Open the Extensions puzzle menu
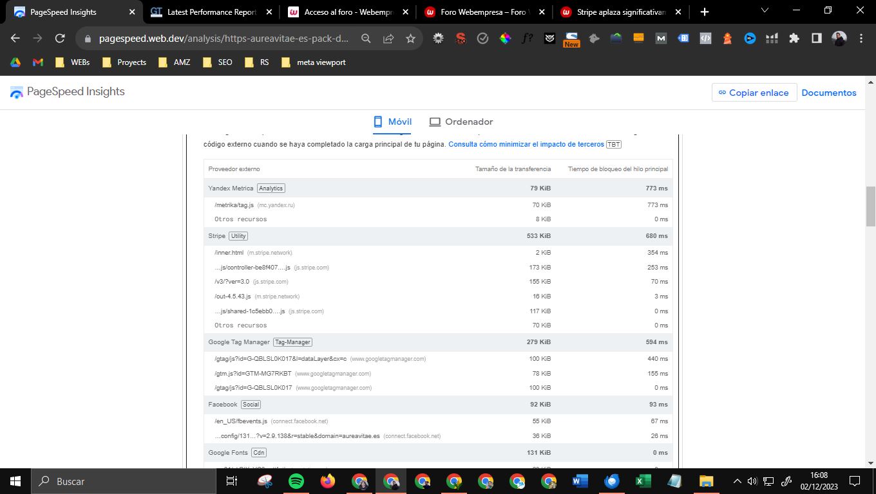 click(x=794, y=39)
